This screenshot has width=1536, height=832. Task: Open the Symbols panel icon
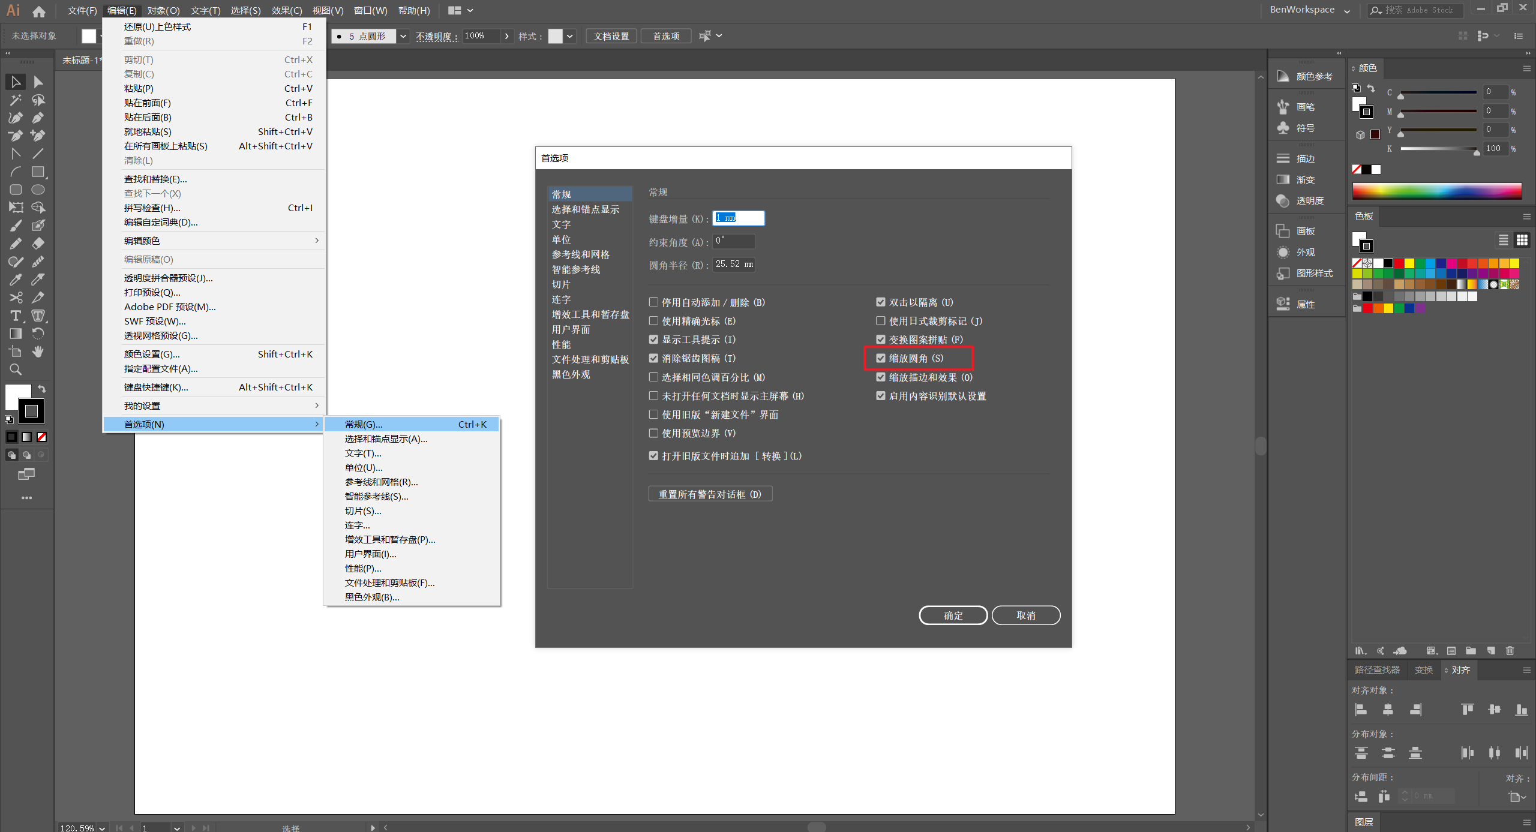point(1283,128)
